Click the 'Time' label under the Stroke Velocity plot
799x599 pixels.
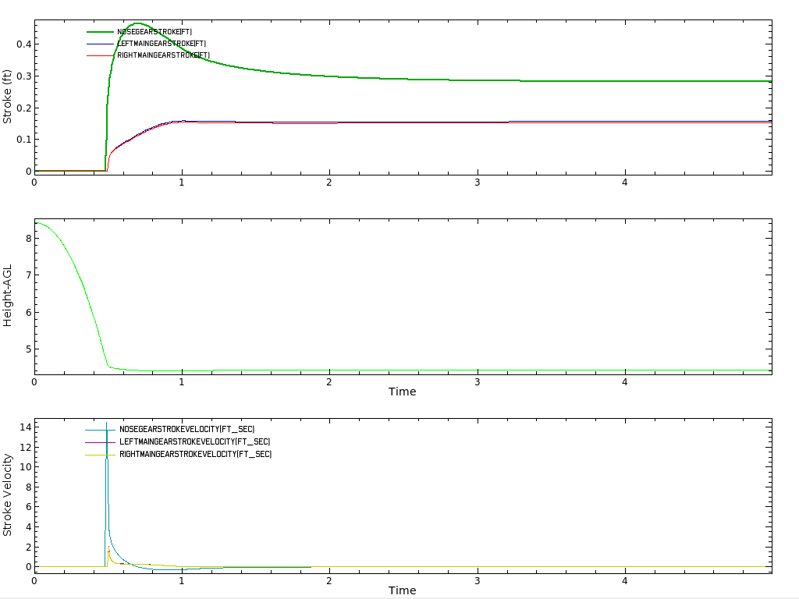pyautogui.click(x=402, y=590)
